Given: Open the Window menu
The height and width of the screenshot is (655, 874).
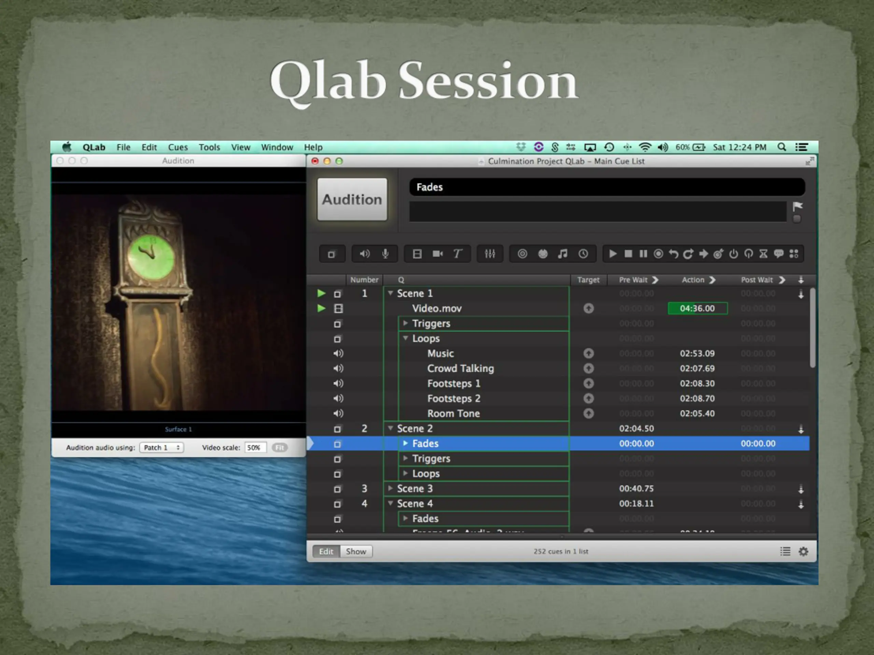Looking at the screenshot, I should 277,147.
